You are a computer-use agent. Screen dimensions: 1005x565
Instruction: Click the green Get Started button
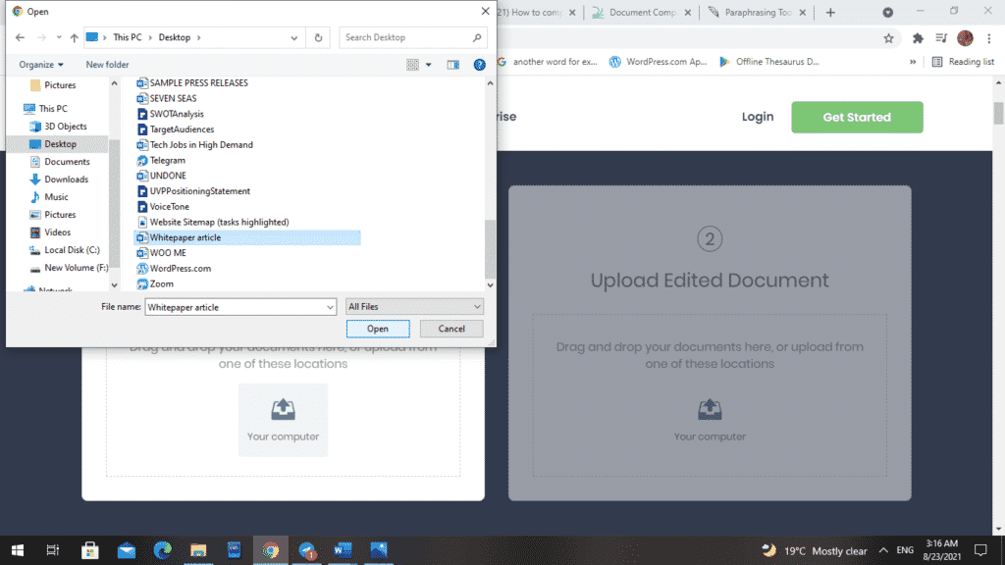coord(856,116)
